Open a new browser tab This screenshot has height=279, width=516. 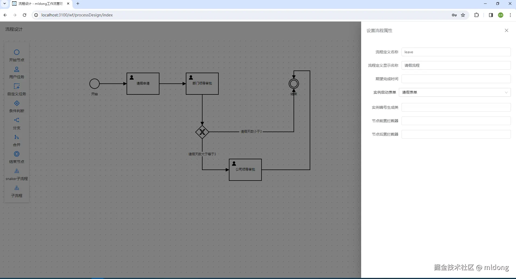coord(78,3)
